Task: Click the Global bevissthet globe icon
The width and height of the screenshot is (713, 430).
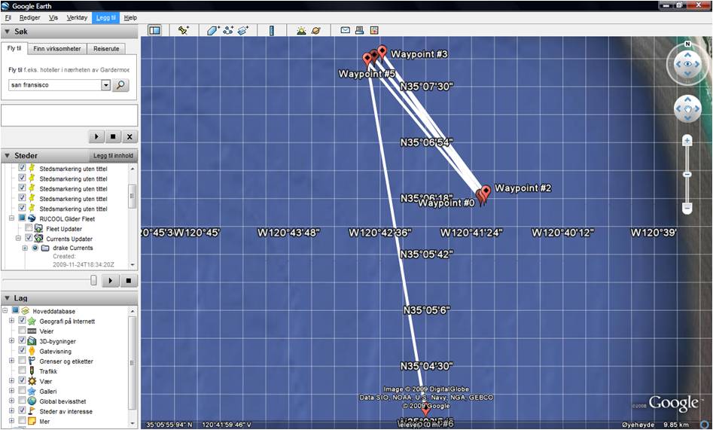Action: click(32, 401)
